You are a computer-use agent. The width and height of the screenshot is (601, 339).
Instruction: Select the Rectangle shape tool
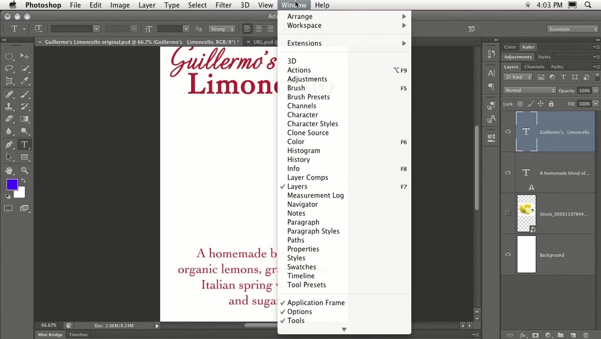pyautogui.click(x=25, y=157)
